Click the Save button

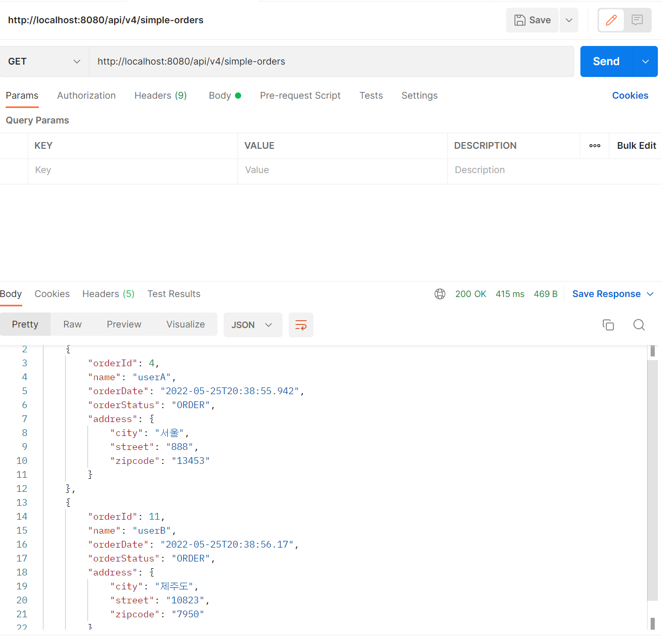532,20
